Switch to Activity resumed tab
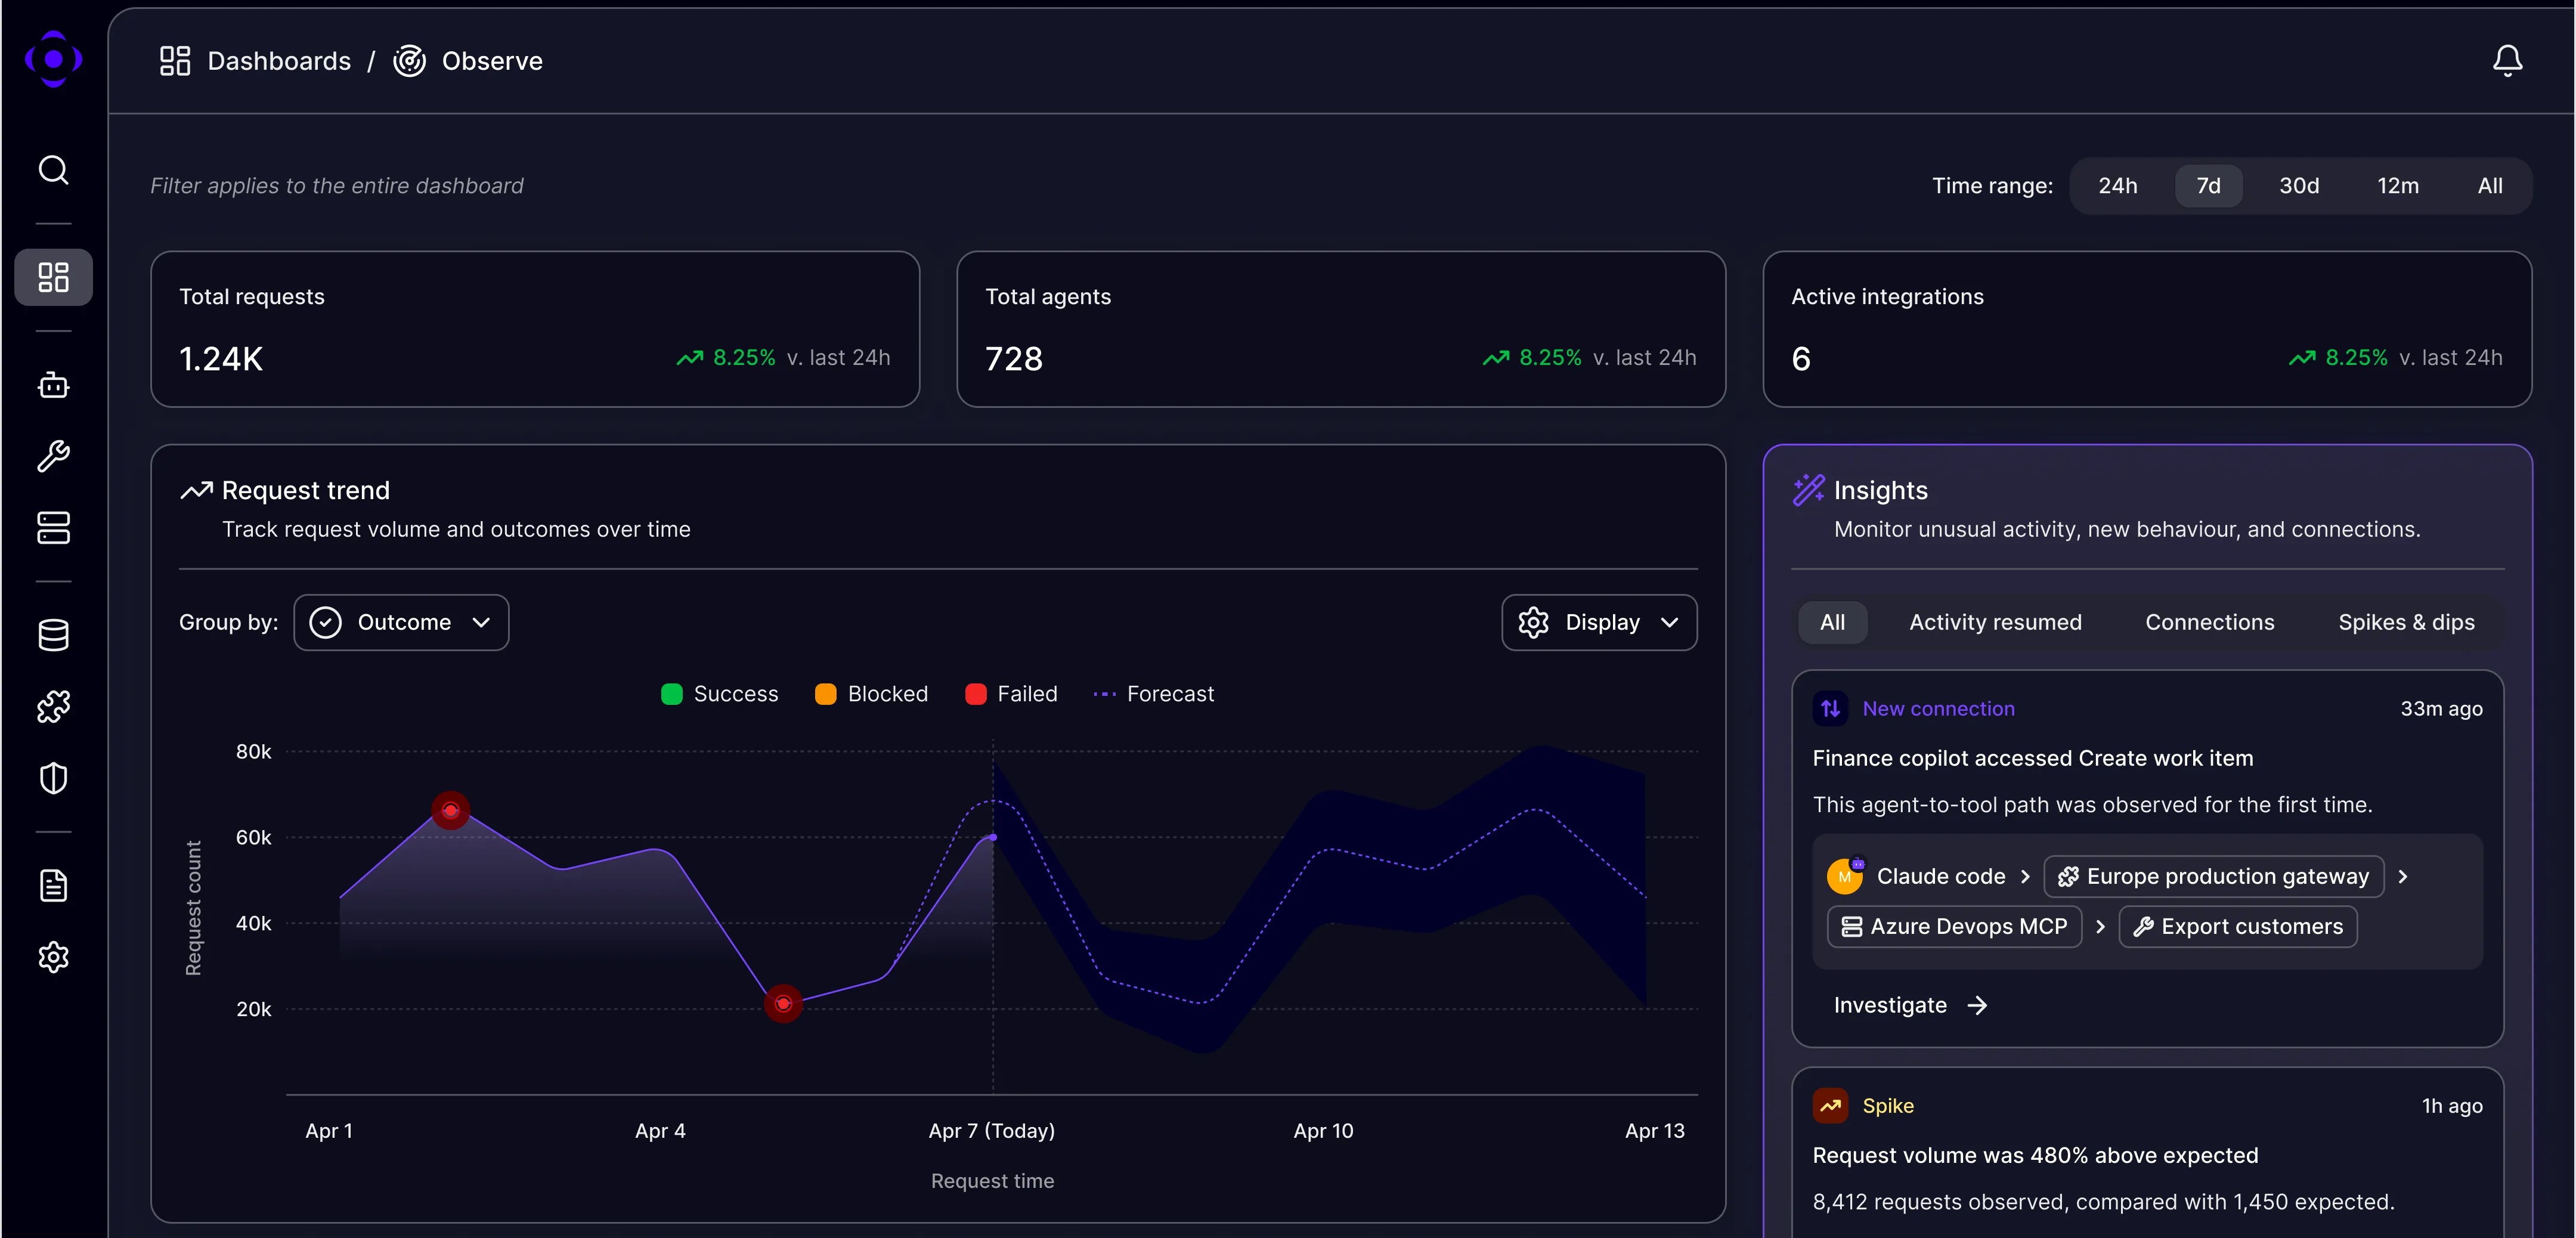This screenshot has width=2576, height=1238. pos(1995,622)
